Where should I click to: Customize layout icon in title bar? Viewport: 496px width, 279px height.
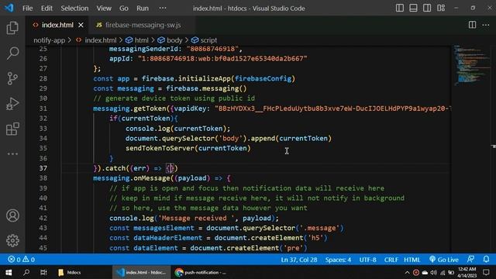pos(441,8)
